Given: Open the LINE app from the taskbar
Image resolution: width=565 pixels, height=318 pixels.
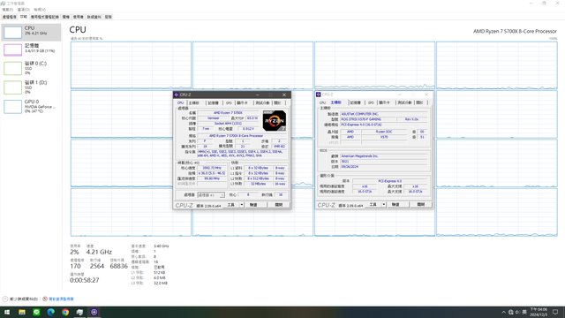Looking at the screenshot, I should click(36, 312).
